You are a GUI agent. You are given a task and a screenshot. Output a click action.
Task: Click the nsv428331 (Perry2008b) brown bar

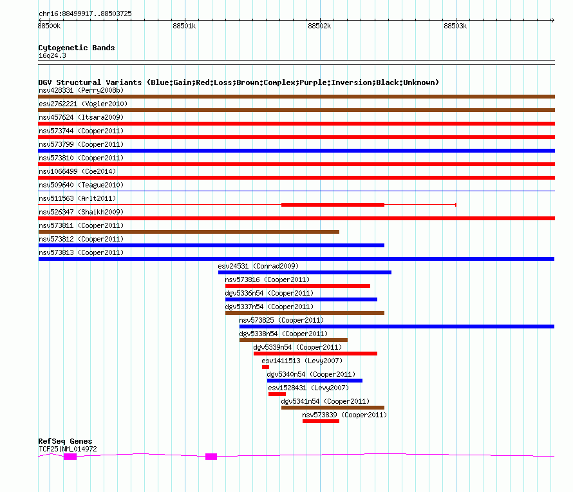pyautogui.click(x=296, y=97)
